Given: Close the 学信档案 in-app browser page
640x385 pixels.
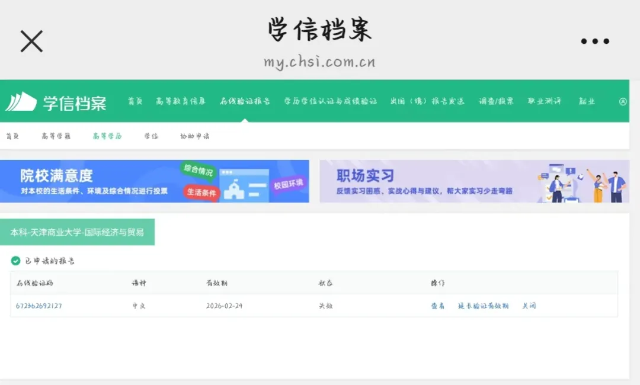Looking at the screenshot, I should tap(31, 41).
